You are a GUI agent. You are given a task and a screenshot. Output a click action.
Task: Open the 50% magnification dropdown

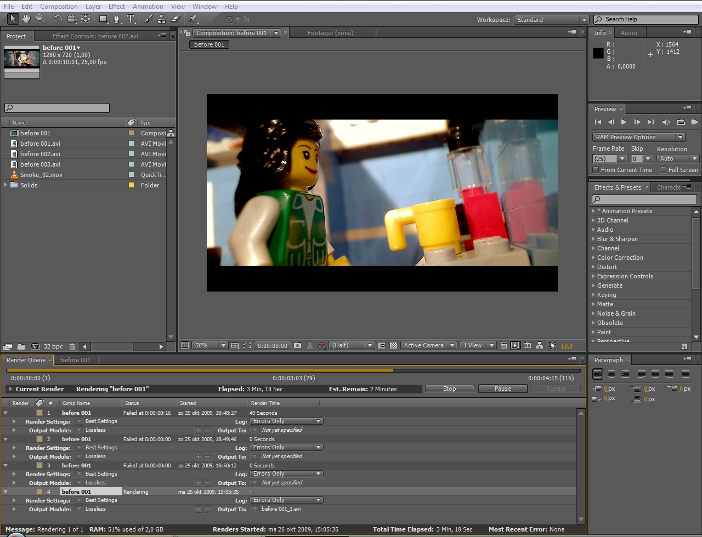tap(210, 346)
